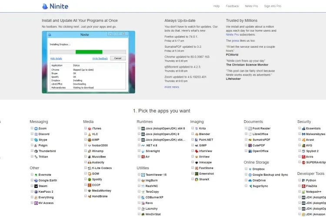Select the SumatraPDF label

[261, 140]
